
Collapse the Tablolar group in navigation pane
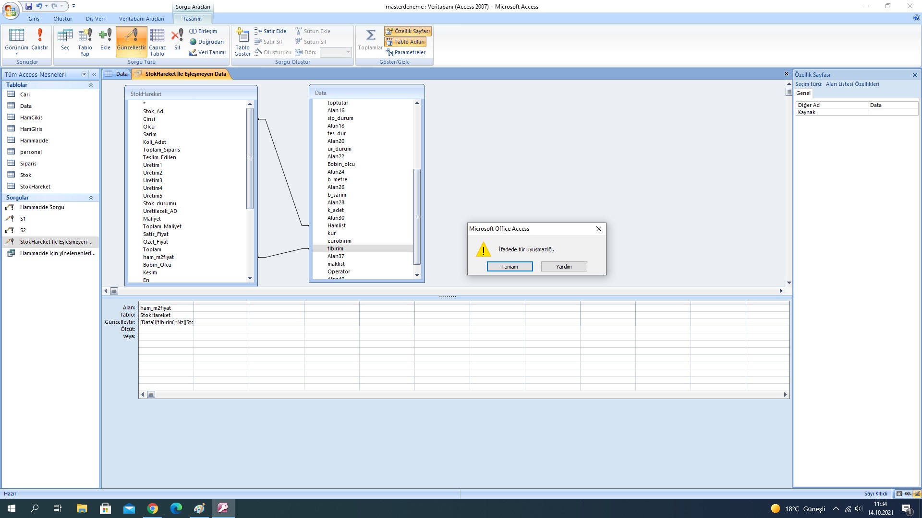point(91,85)
